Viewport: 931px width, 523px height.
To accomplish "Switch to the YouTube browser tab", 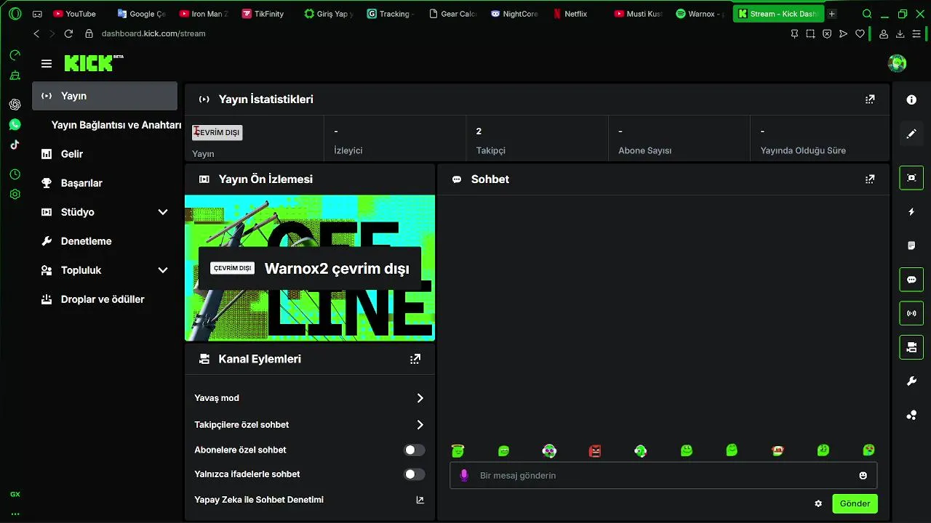I will [75, 14].
